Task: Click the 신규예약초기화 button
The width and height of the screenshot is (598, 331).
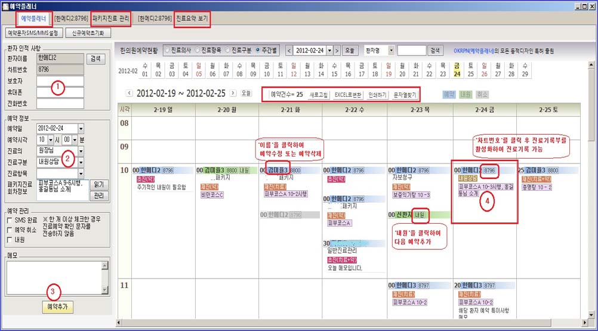Action: click(x=88, y=33)
